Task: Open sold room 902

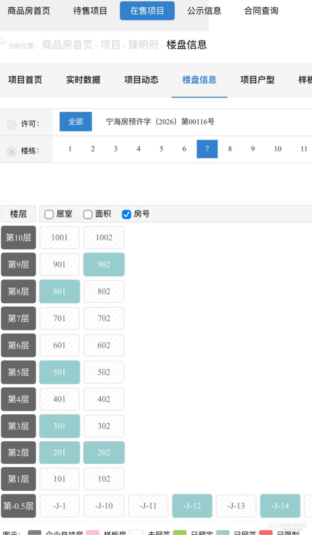Action: [x=104, y=264]
